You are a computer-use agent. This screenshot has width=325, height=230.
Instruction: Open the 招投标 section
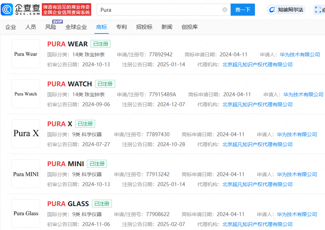[144, 27]
